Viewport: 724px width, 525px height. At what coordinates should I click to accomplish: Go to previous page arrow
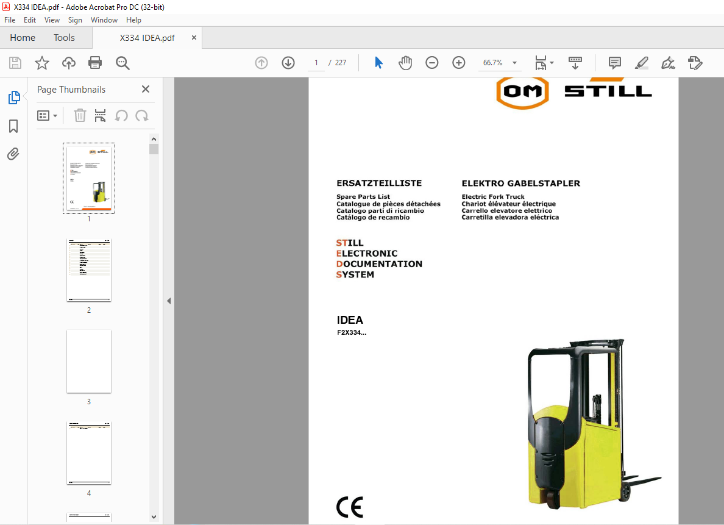click(x=261, y=63)
